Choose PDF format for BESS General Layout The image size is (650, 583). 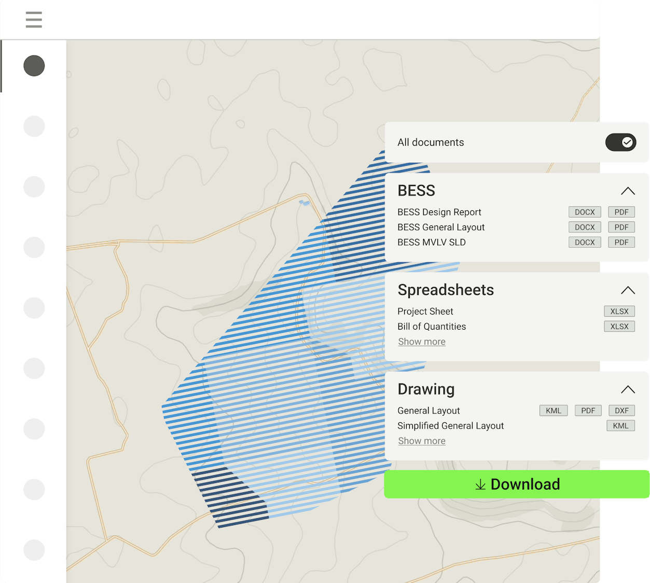point(621,227)
